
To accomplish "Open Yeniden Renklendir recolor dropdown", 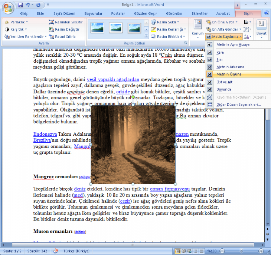I will click(x=26, y=37).
